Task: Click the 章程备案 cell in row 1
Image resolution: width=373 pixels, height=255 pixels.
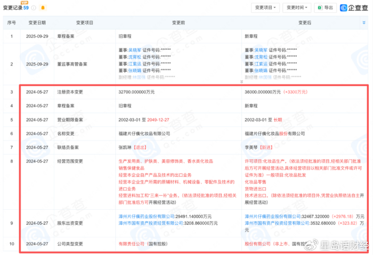Action: (66, 36)
